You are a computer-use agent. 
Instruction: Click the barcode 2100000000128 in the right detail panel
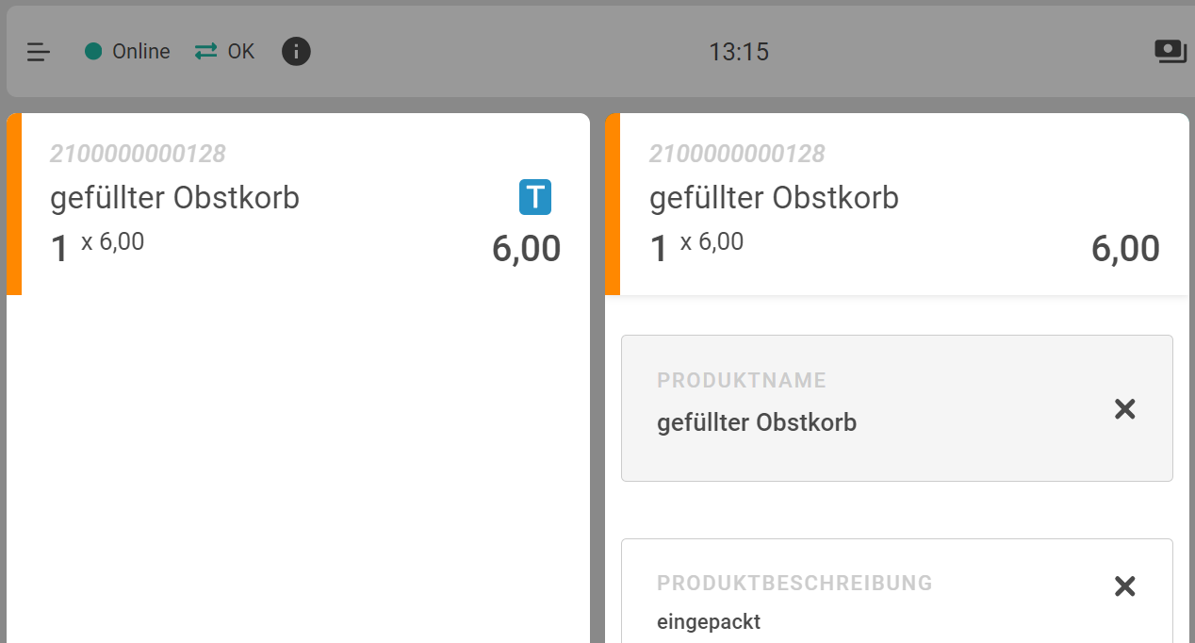[x=737, y=154]
